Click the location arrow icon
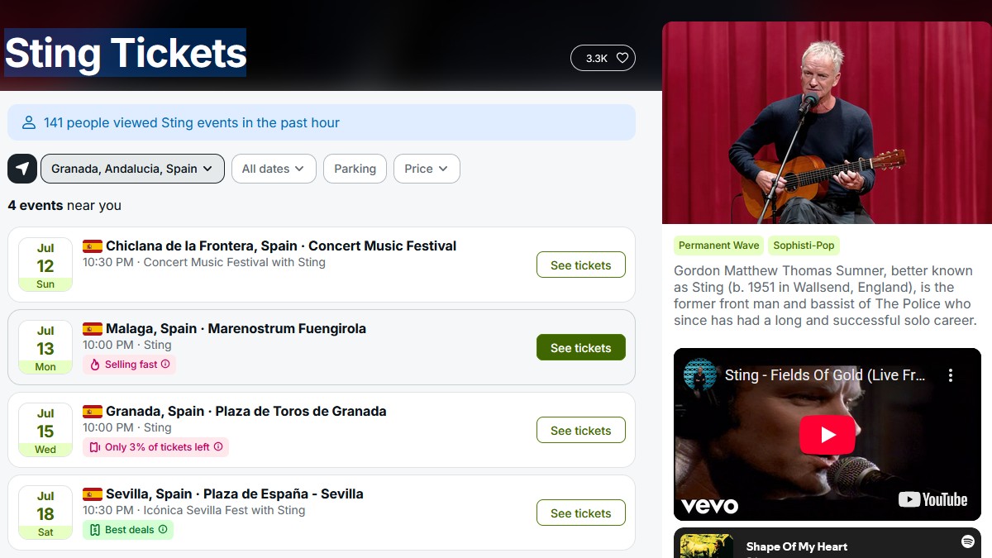The image size is (992, 558). tap(22, 169)
